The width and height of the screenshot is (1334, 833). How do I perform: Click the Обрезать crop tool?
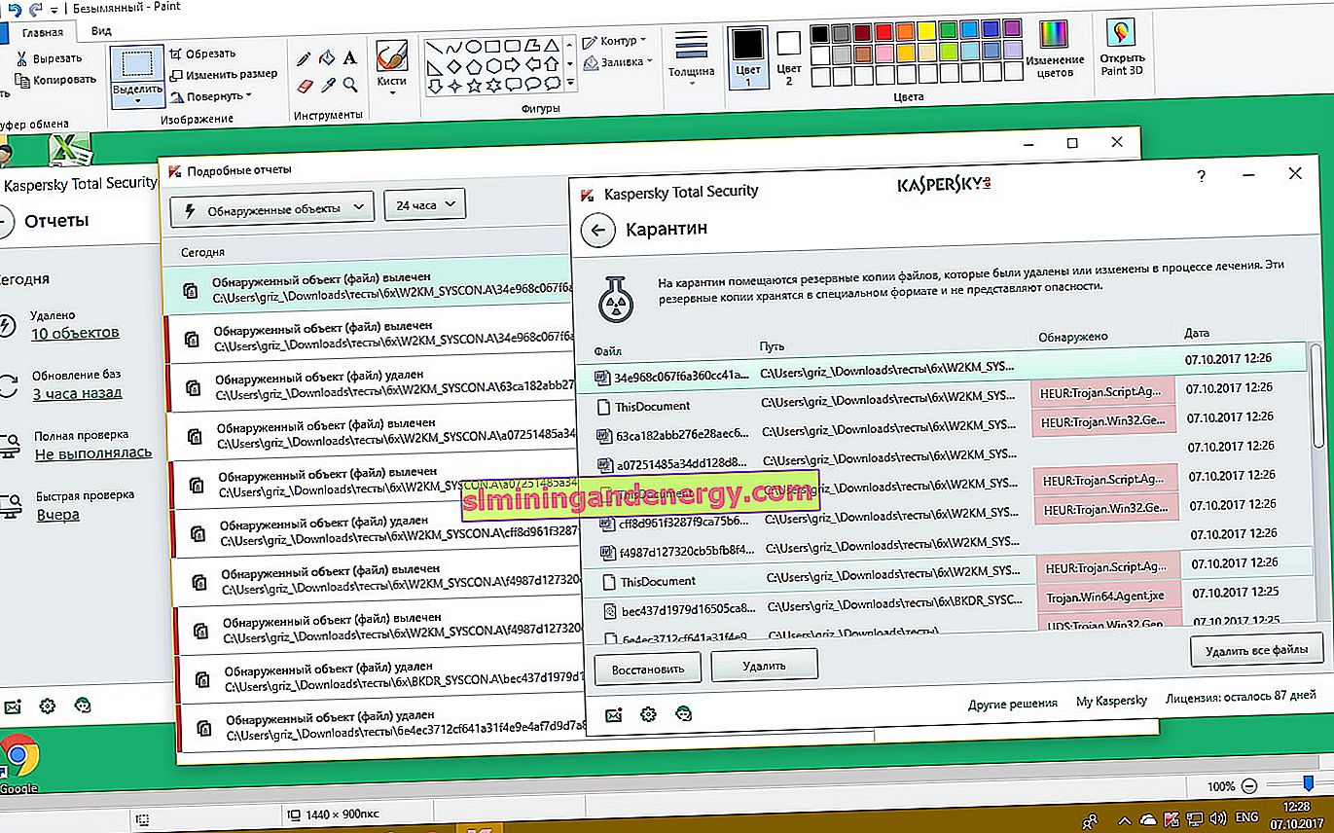(x=203, y=54)
